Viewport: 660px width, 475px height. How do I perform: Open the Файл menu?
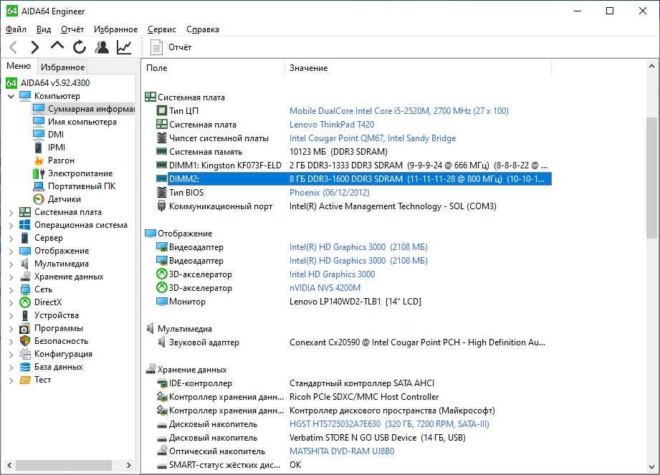pyautogui.click(x=16, y=29)
